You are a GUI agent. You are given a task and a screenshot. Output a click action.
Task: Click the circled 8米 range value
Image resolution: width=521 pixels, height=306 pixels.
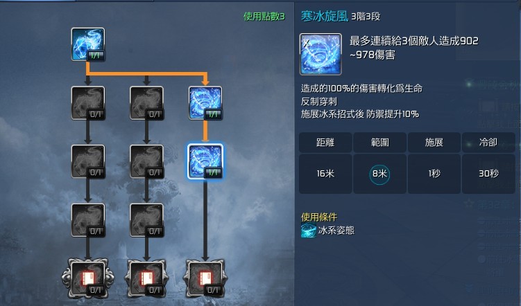(379, 174)
